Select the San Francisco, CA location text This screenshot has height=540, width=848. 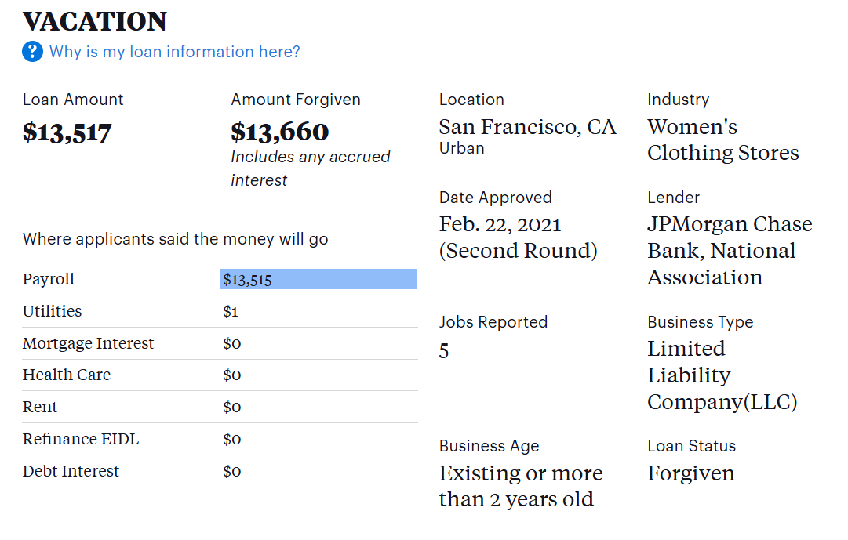(527, 127)
